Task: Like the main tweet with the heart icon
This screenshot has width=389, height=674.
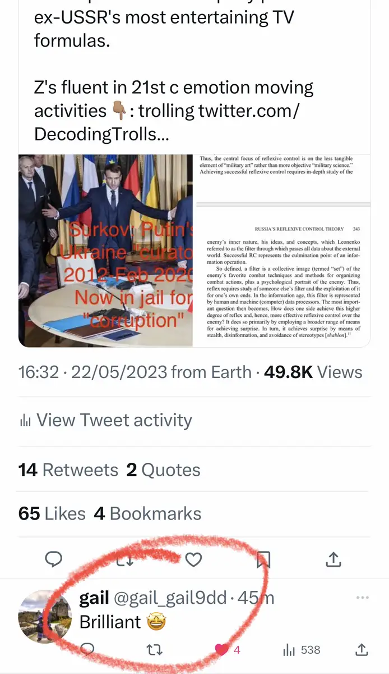Action: tap(193, 559)
